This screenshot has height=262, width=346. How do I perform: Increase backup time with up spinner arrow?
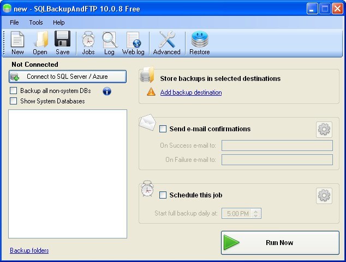(x=256, y=211)
